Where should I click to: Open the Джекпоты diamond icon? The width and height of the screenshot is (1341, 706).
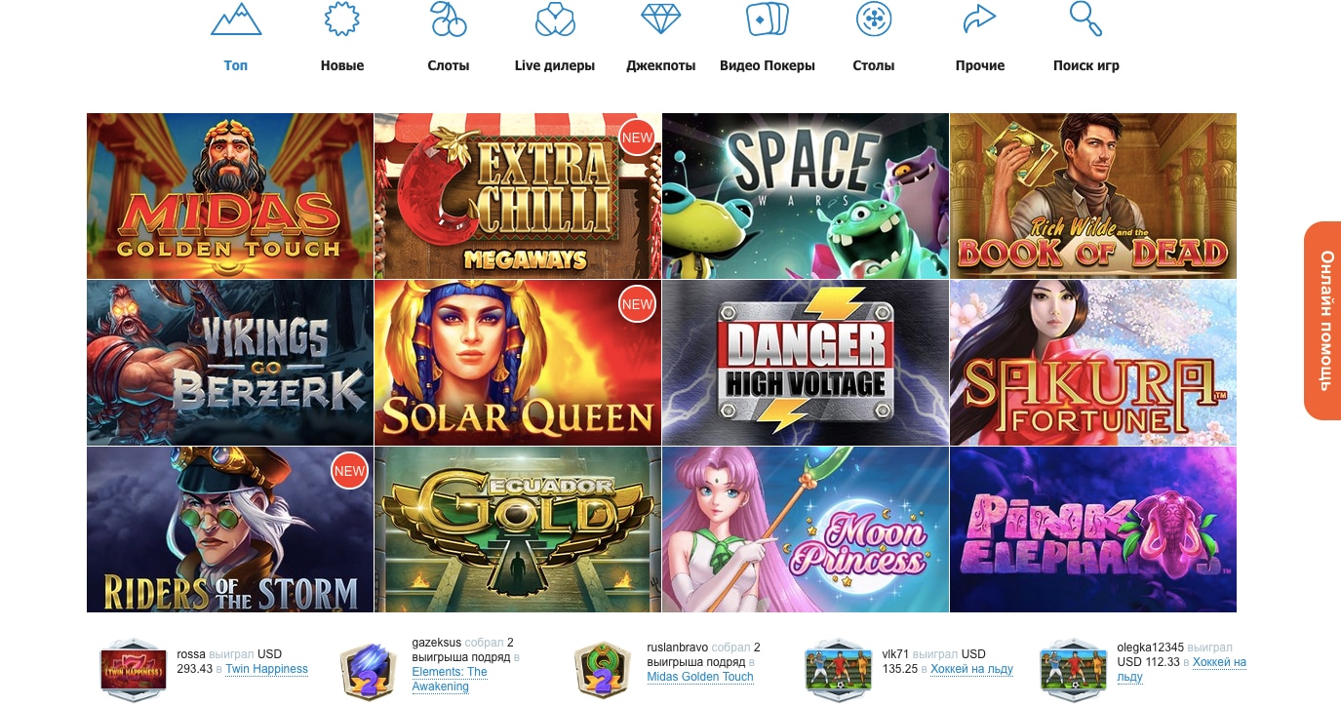pos(661,19)
